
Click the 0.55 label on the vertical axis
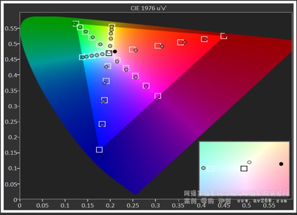click(10, 28)
